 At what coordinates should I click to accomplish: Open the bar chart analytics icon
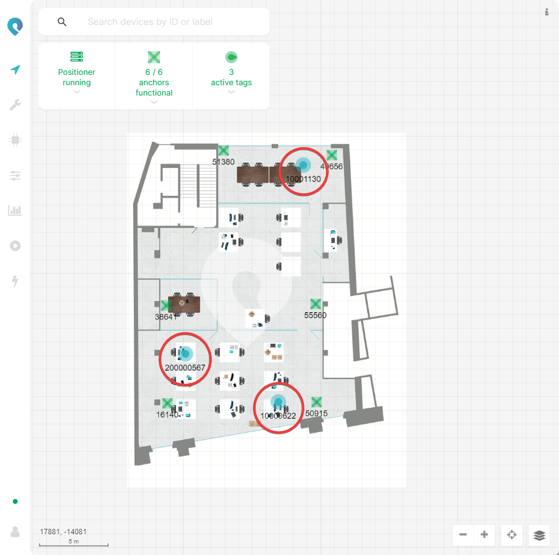click(x=15, y=211)
